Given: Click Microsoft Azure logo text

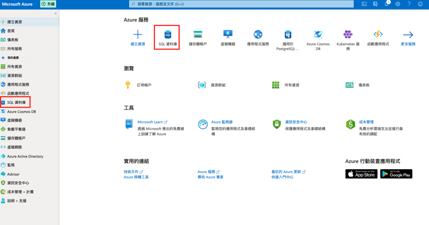Looking at the screenshot, I should (x=17, y=4).
